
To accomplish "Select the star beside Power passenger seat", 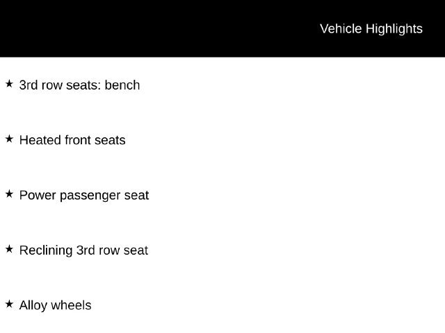I will pyautogui.click(x=9, y=194).
